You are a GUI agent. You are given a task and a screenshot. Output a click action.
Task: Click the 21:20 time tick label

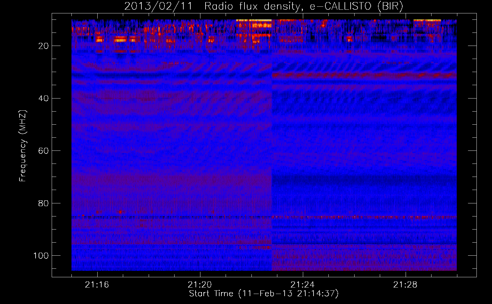pos(200,285)
